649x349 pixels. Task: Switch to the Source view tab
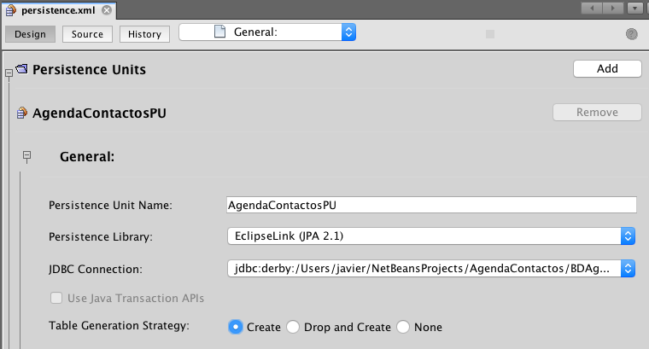click(x=87, y=34)
